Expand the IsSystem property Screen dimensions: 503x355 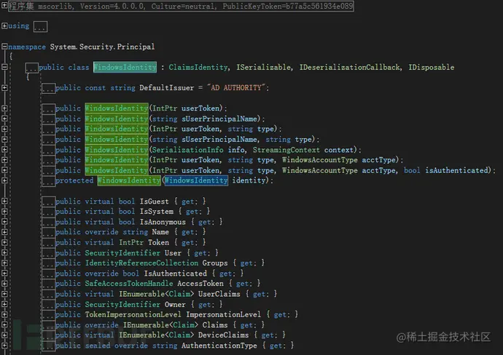[x=4, y=212]
